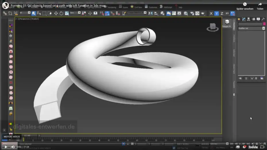Image resolution: width=267 pixels, height=150 pixels.
Task: Switch to the Display command panel tab
Action: click(258, 19)
